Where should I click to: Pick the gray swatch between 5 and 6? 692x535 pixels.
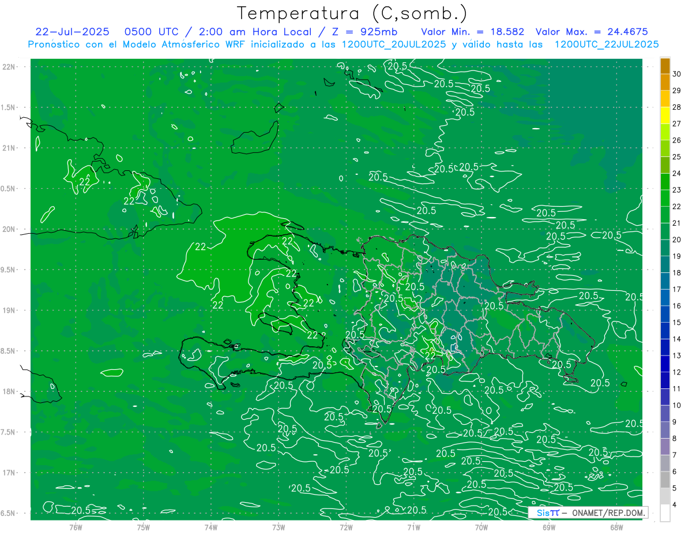(665, 480)
